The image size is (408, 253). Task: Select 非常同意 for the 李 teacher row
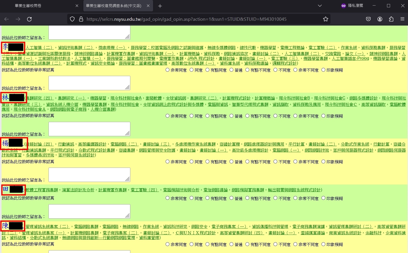pyautogui.click(x=167, y=70)
